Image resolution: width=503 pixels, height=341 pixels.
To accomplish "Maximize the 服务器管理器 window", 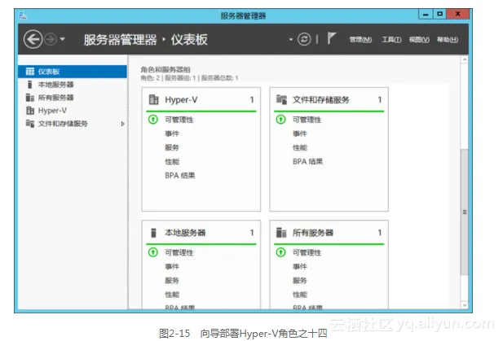I will (x=439, y=14).
